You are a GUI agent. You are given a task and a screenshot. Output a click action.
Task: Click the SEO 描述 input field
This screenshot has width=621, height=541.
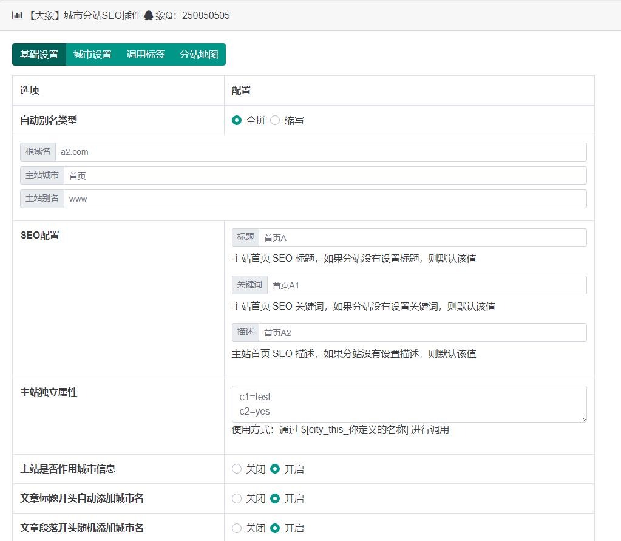point(422,332)
